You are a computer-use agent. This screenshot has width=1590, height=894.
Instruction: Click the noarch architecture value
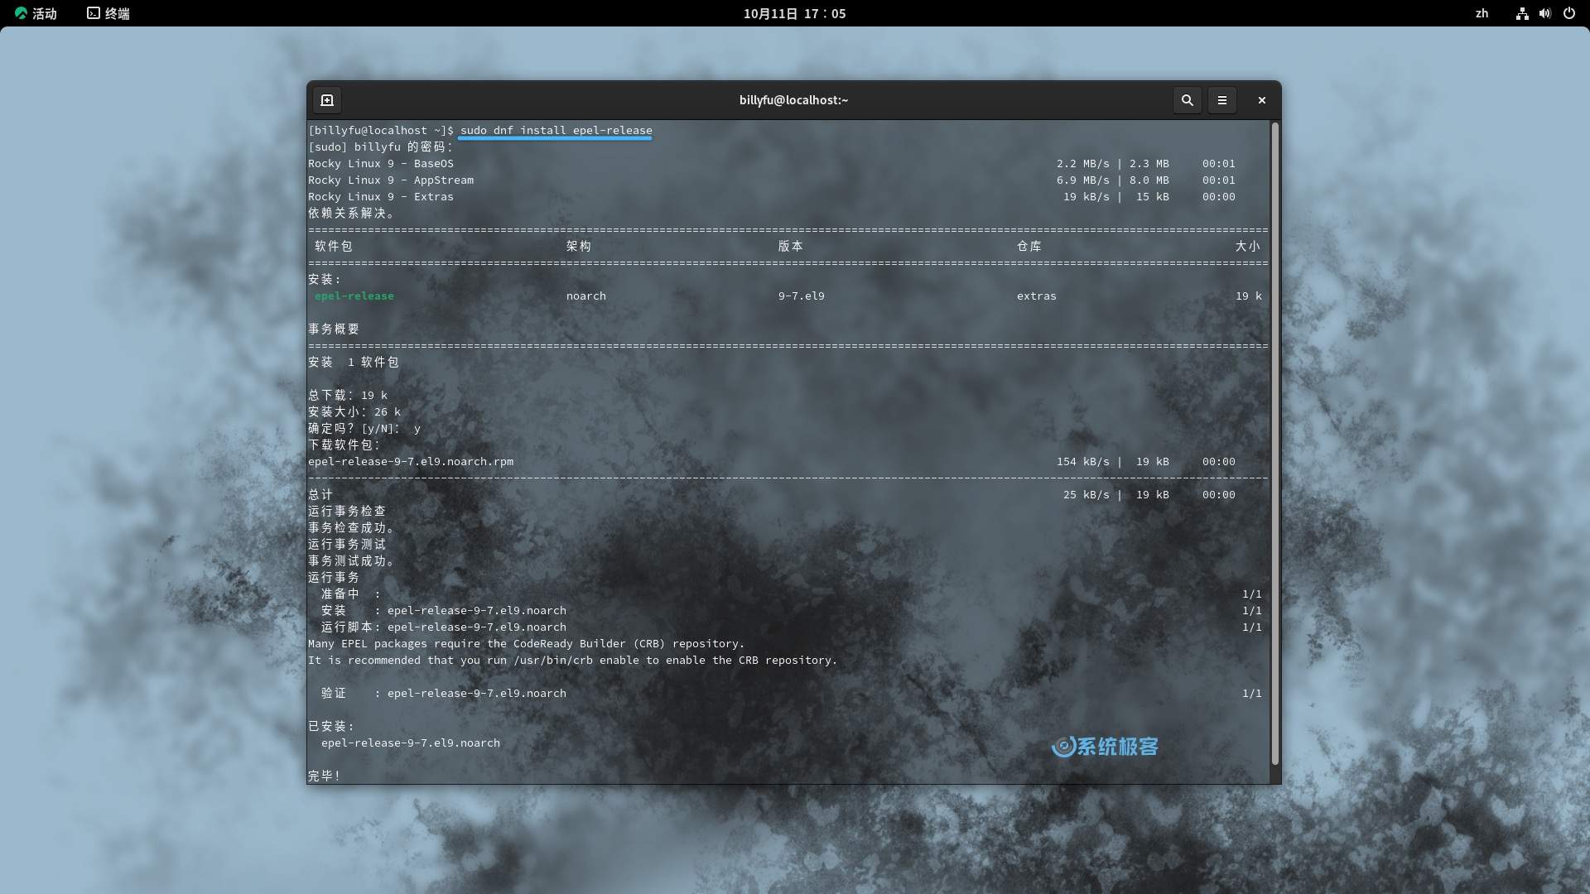585,296
